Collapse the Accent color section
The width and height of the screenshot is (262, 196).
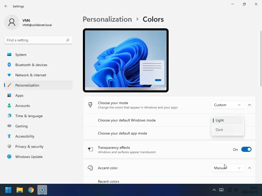pos(249,168)
